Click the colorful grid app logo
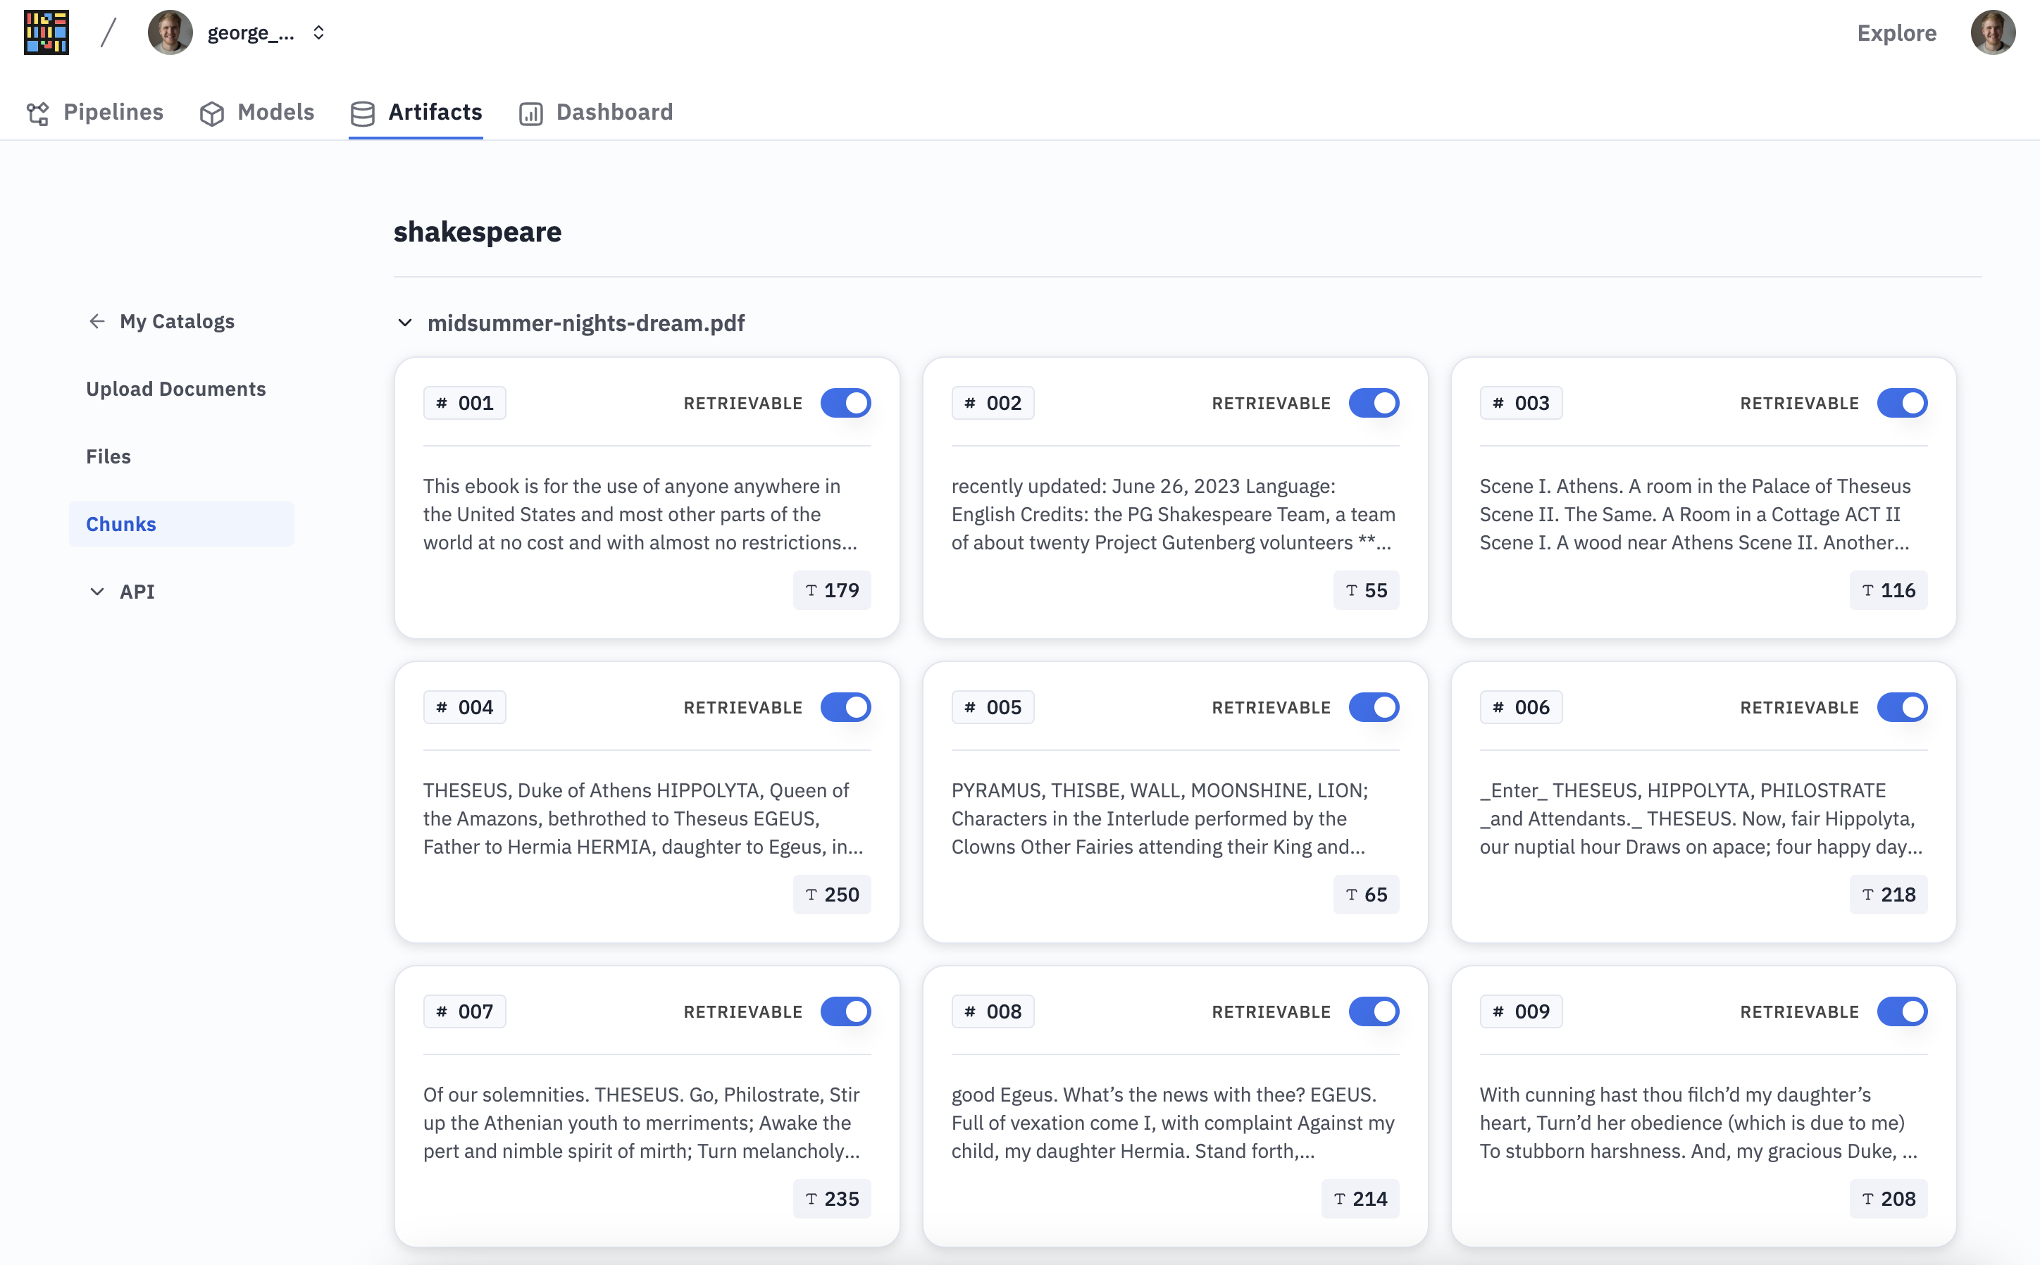This screenshot has height=1265, width=2040. pos(46,32)
